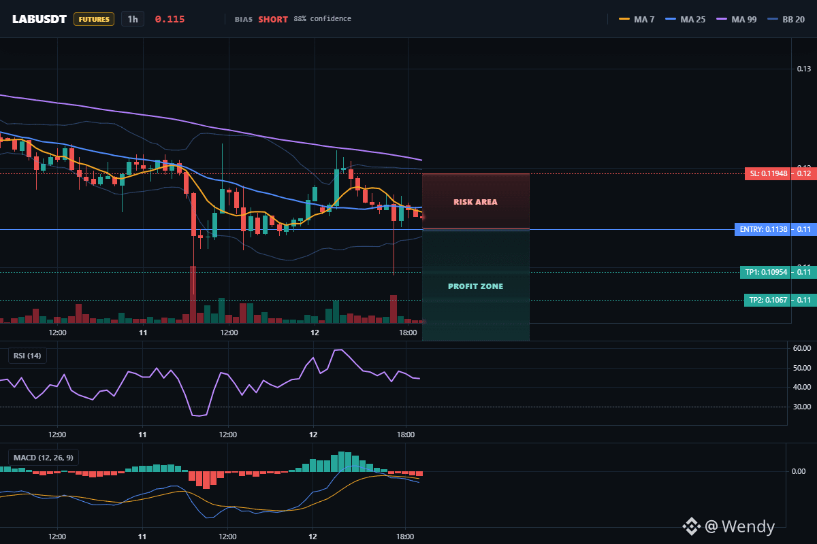817x544 pixels.
Task: Click the 0.115 current price
Action: pos(170,19)
